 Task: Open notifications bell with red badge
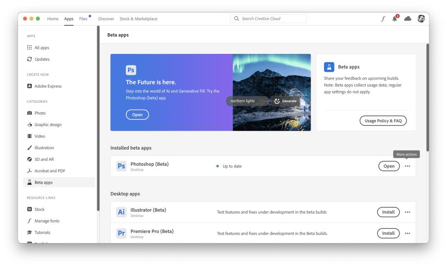click(395, 18)
